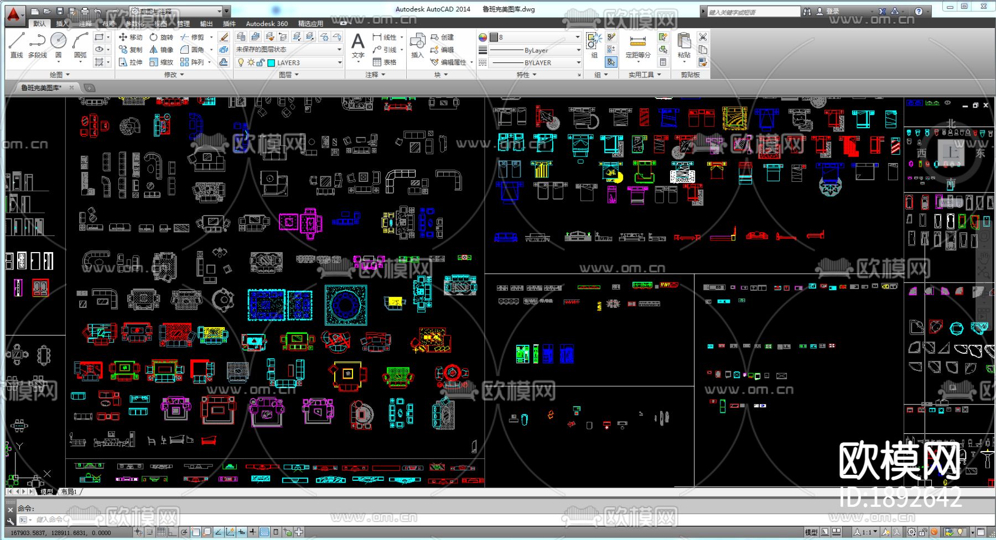Click the Paste (粘贴) clipboard tool
The height and width of the screenshot is (540, 996).
684,46
